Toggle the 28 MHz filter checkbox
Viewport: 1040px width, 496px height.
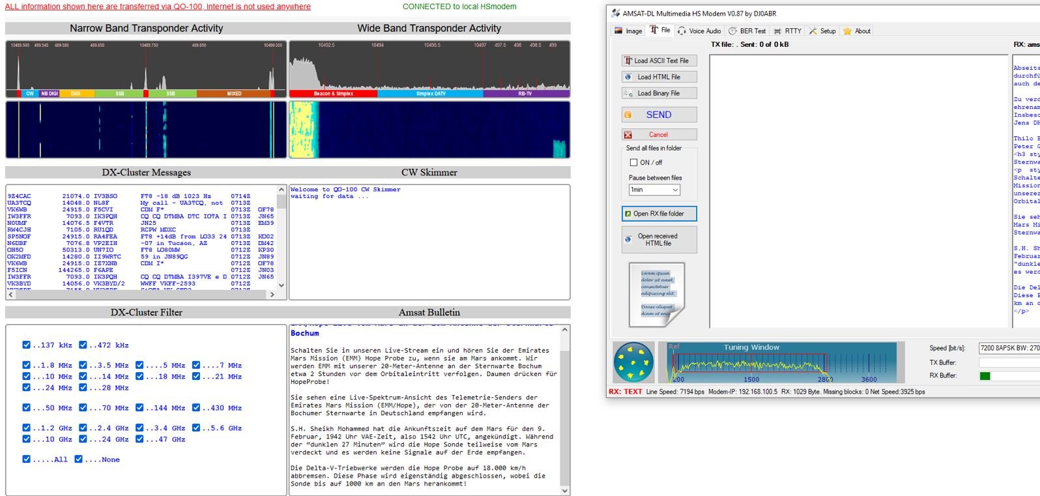click(83, 387)
